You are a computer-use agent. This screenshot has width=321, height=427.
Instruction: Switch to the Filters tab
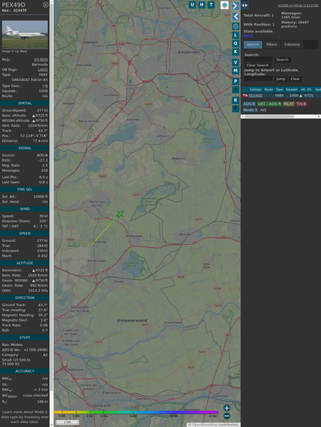[x=272, y=45]
